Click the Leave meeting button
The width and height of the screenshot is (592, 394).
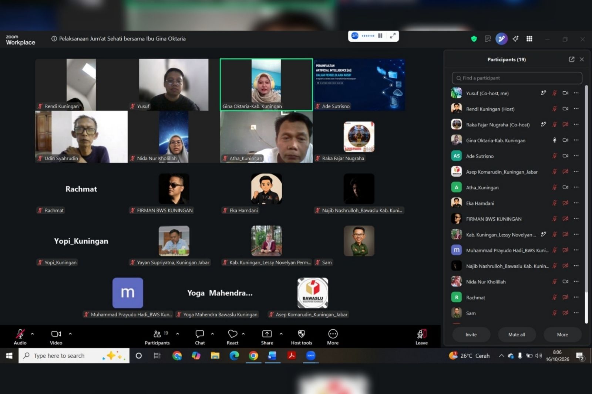pos(421,337)
